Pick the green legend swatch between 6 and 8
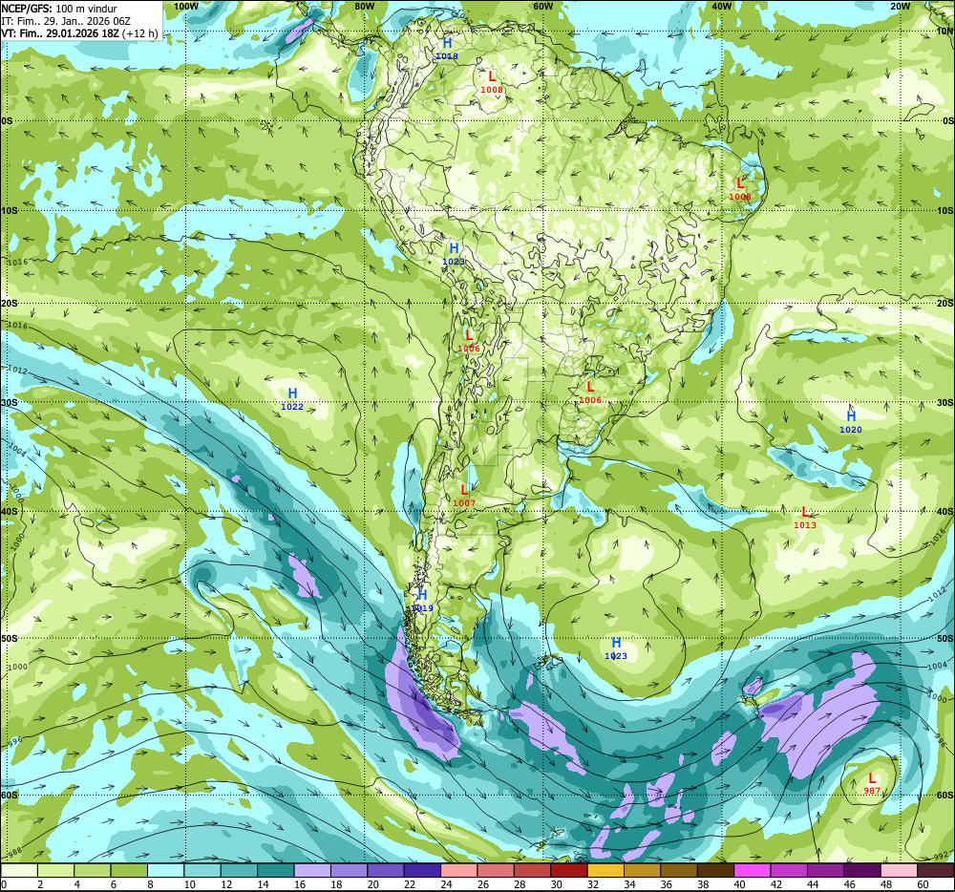The height and width of the screenshot is (892, 955). pos(129,870)
